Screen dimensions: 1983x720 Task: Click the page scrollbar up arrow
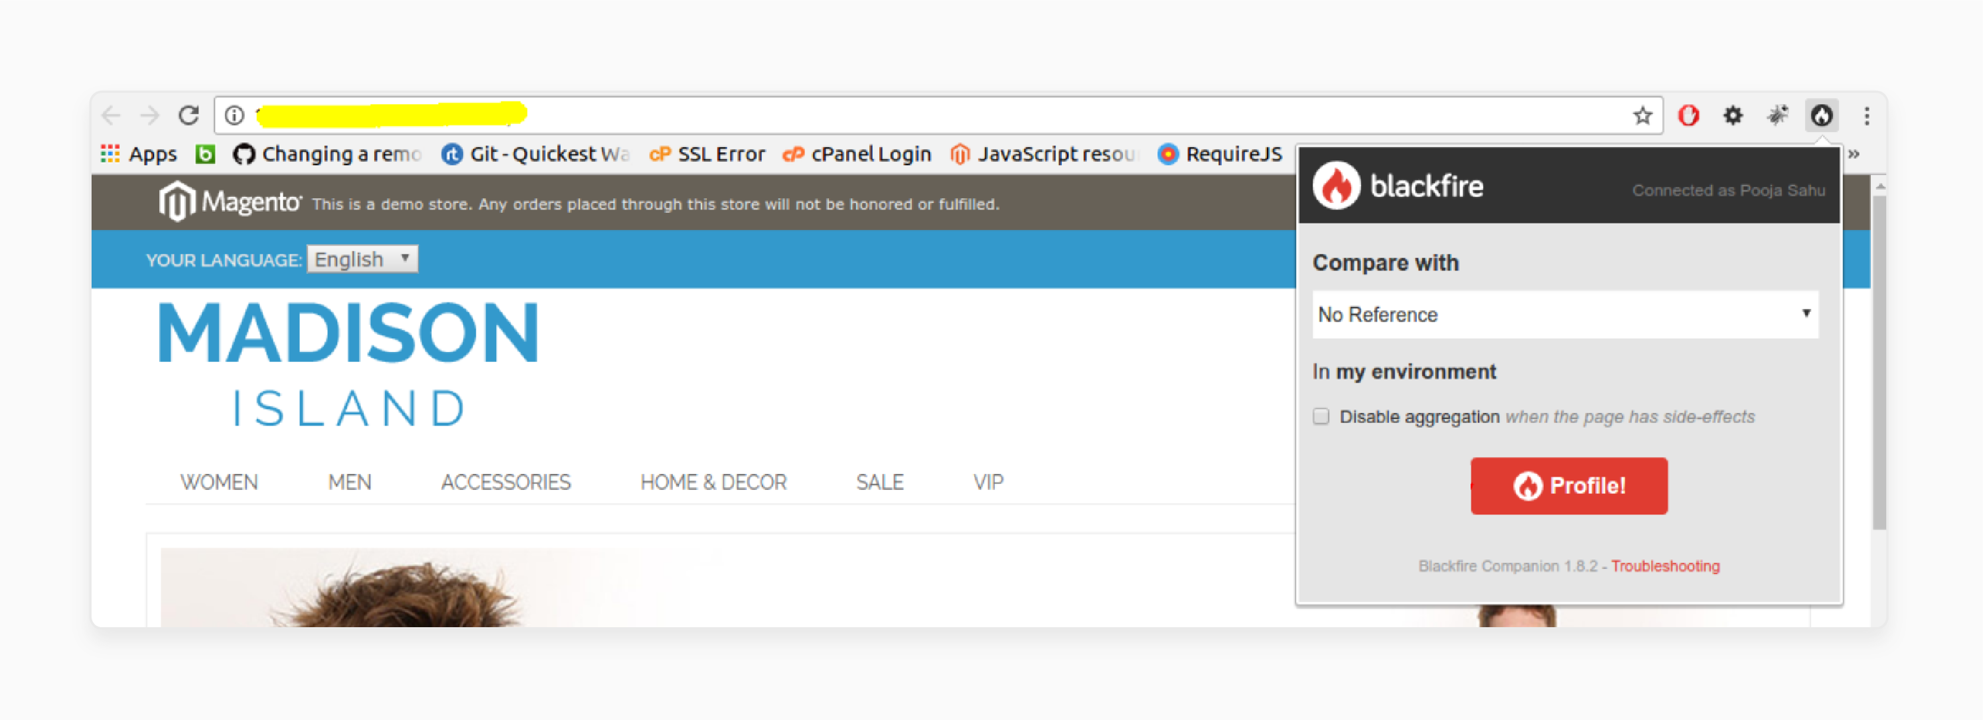pos(1880,186)
